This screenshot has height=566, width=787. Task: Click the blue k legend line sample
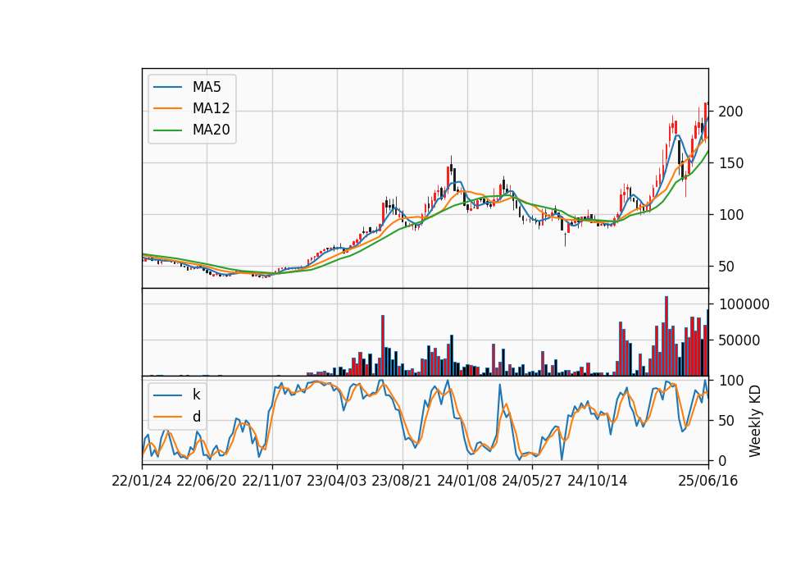(167, 395)
